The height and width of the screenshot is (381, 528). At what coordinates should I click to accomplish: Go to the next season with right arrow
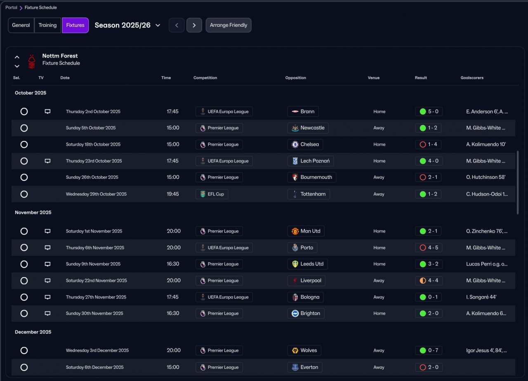point(194,25)
